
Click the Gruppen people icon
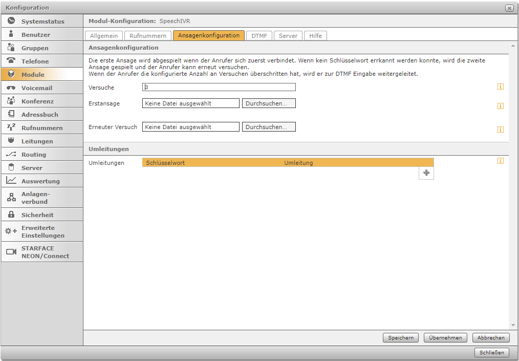(x=11, y=47)
